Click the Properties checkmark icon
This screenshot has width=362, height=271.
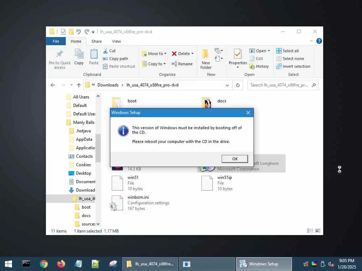coord(238,54)
